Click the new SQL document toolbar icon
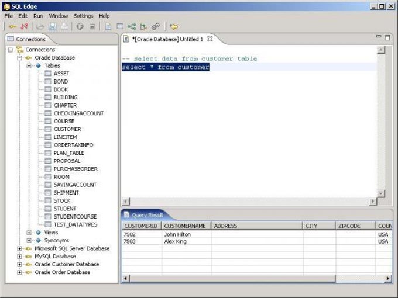The width and height of the screenshot is (398, 298). pyautogui.click(x=108, y=27)
